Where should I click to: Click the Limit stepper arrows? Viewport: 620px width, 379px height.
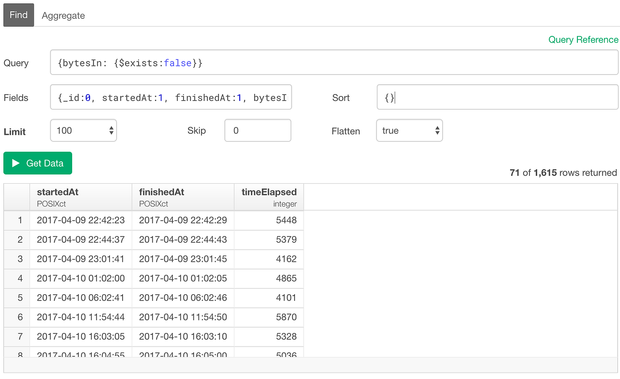point(110,130)
